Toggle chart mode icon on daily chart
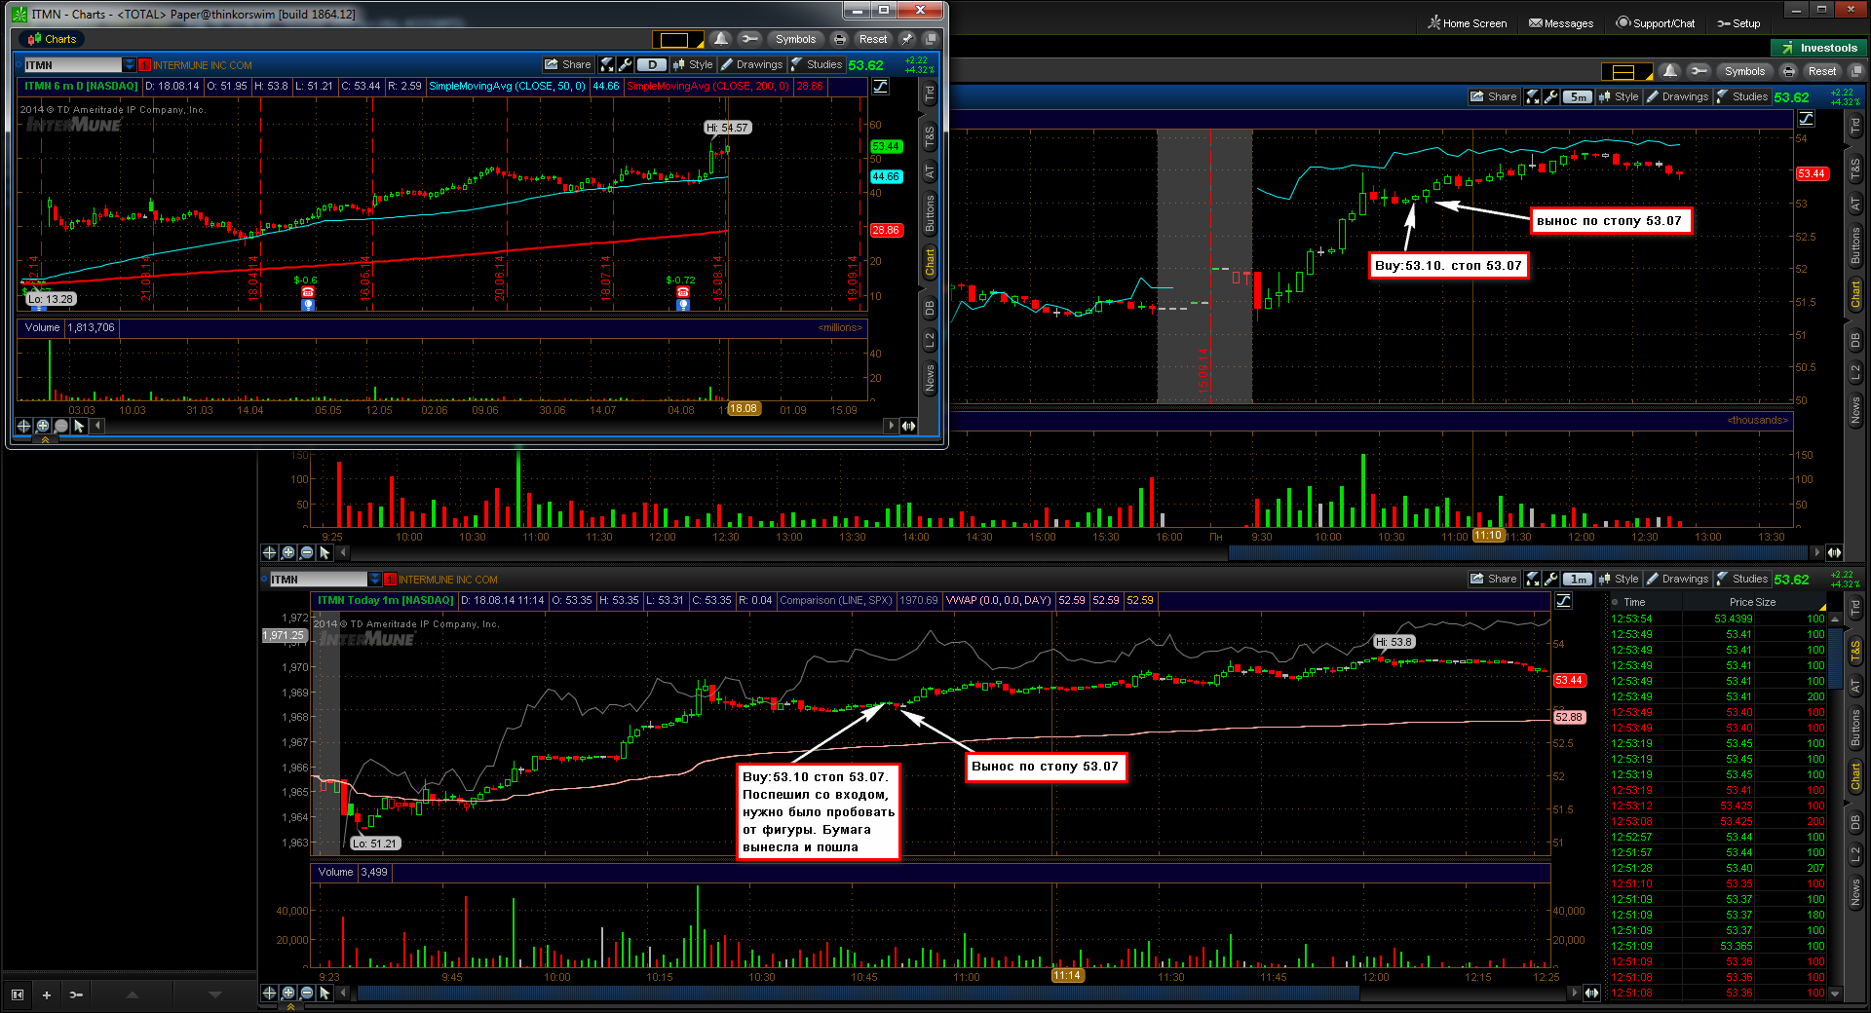Image resolution: width=1871 pixels, height=1013 pixels. click(880, 86)
